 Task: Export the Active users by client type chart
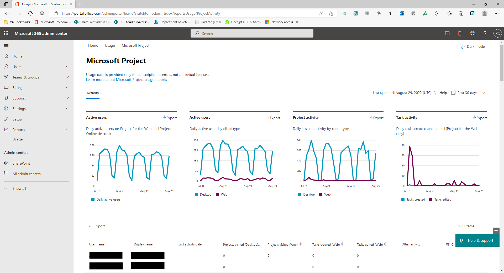(x=273, y=118)
